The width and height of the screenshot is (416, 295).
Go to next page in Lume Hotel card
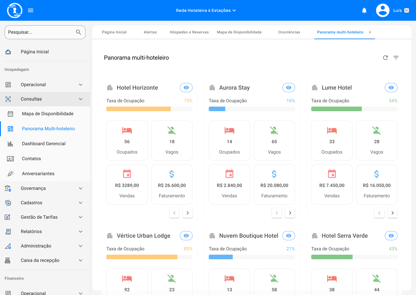pos(392,213)
